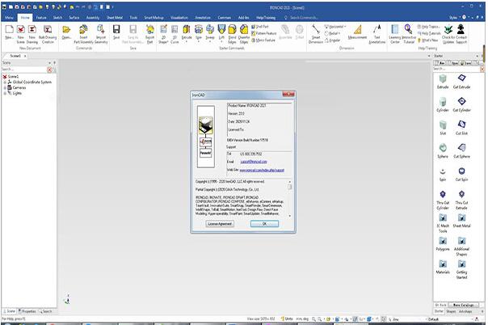The width and height of the screenshot is (488, 325).
Task: Open the Learning Center
Action: (x=394, y=30)
